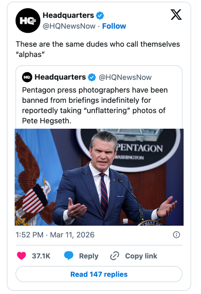Click the chain link icon to copy link

pos(114,256)
